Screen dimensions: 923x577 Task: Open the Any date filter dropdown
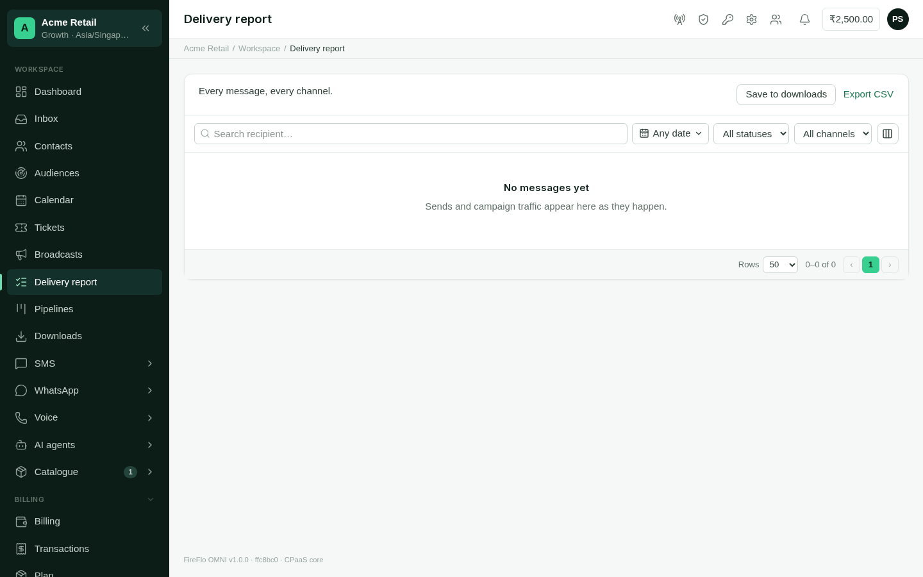click(670, 133)
